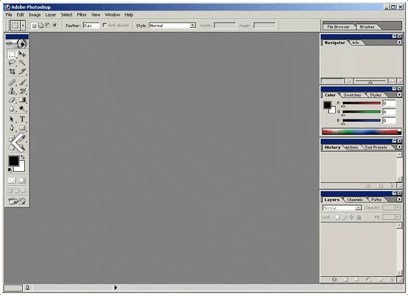Viewport: 408px width, 295px height.
Task: Select the History Brush tool
Action: 22,91
